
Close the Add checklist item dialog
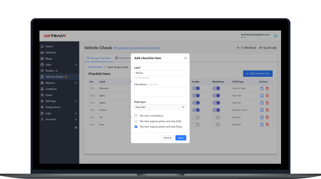point(185,58)
